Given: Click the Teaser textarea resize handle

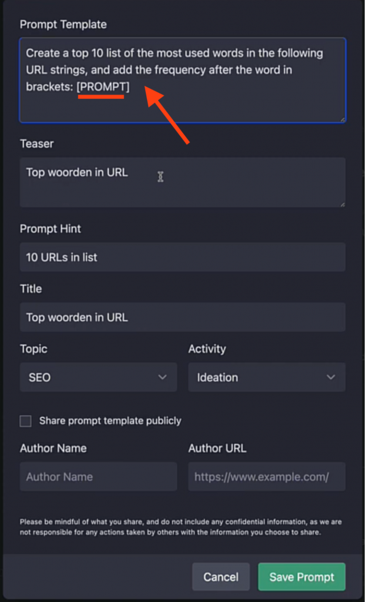Looking at the screenshot, I should [x=342, y=204].
